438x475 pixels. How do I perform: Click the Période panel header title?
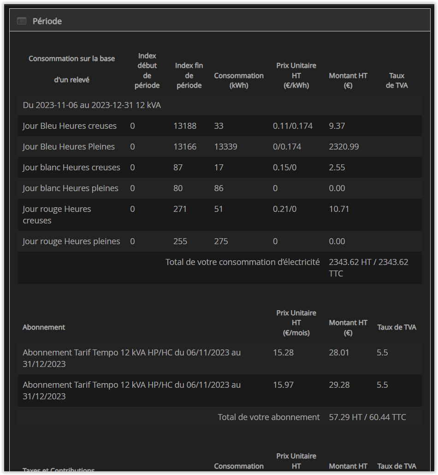pyautogui.click(x=47, y=21)
